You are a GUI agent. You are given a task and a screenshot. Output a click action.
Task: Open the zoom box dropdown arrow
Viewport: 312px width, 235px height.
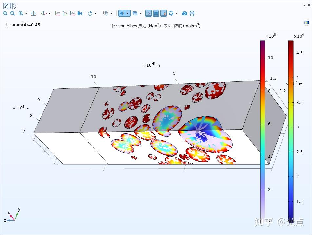point(26,13)
